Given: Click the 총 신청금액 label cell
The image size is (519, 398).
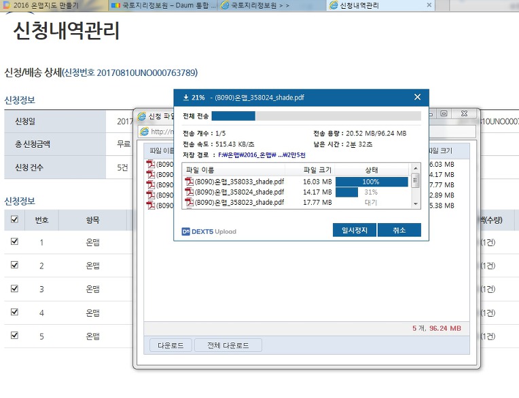Looking at the screenshot, I should point(55,144).
